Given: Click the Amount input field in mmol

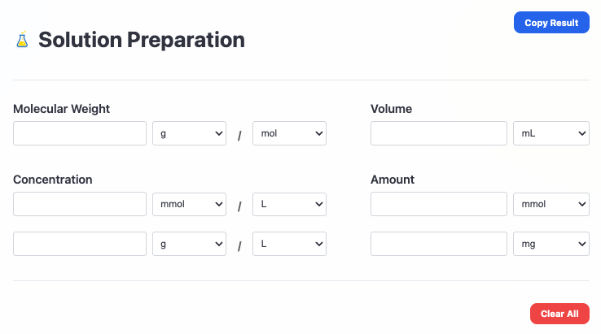Looking at the screenshot, I should pos(438,204).
